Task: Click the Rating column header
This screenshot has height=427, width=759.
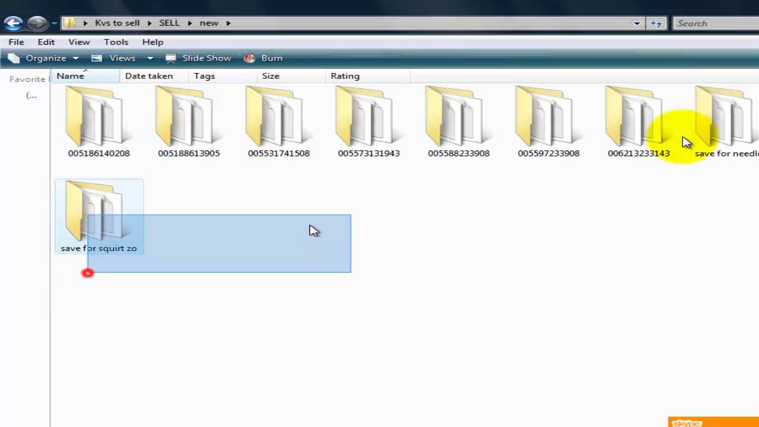Action: click(x=368, y=76)
